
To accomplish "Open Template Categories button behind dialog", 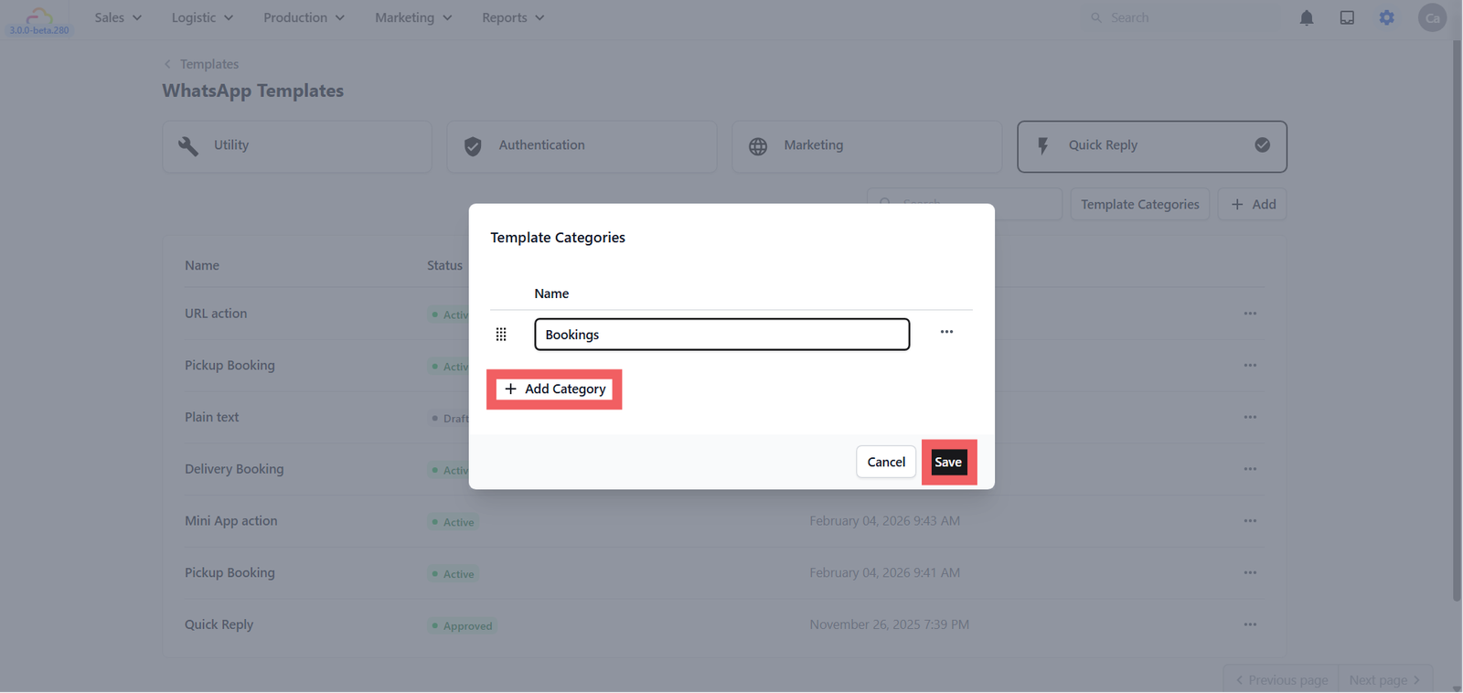I will click(x=1139, y=204).
